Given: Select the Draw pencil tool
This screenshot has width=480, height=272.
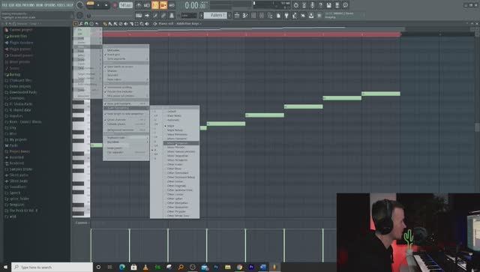Looking at the screenshot, I should tap(105, 23).
